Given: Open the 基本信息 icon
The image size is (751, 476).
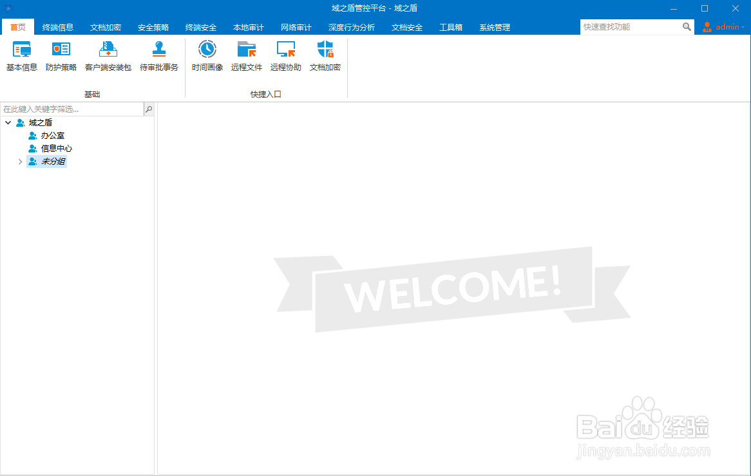Looking at the screenshot, I should 21,50.
